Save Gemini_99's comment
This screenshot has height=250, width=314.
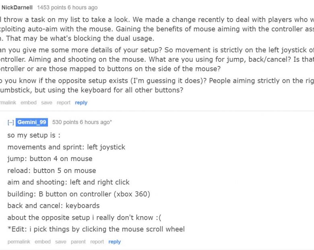point(61,242)
